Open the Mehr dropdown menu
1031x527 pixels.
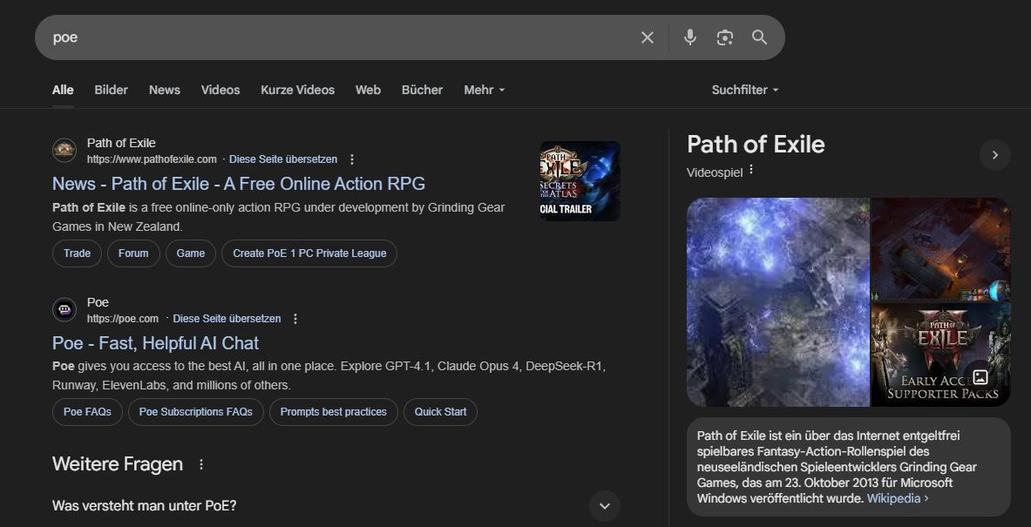[x=485, y=90]
